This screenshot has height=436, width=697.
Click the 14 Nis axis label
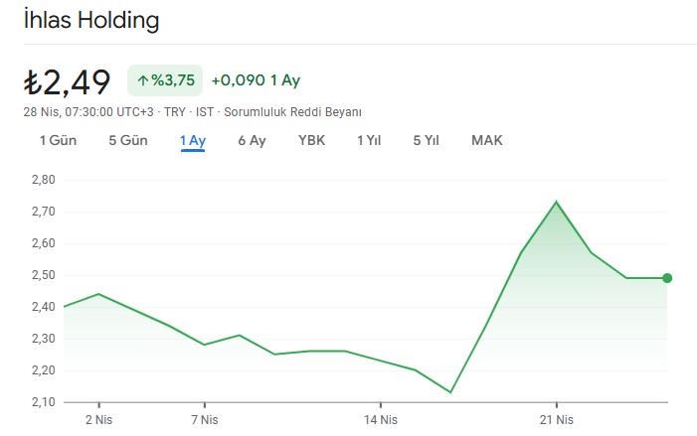pyautogui.click(x=381, y=419)
